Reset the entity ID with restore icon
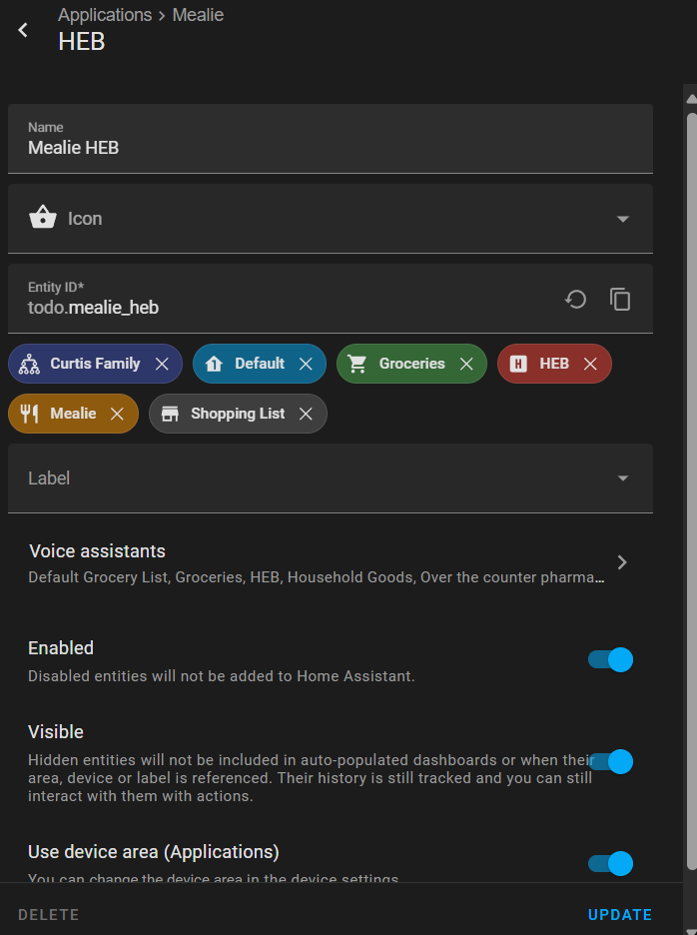This screenshot has width=697, height=935. coord(575,300)
